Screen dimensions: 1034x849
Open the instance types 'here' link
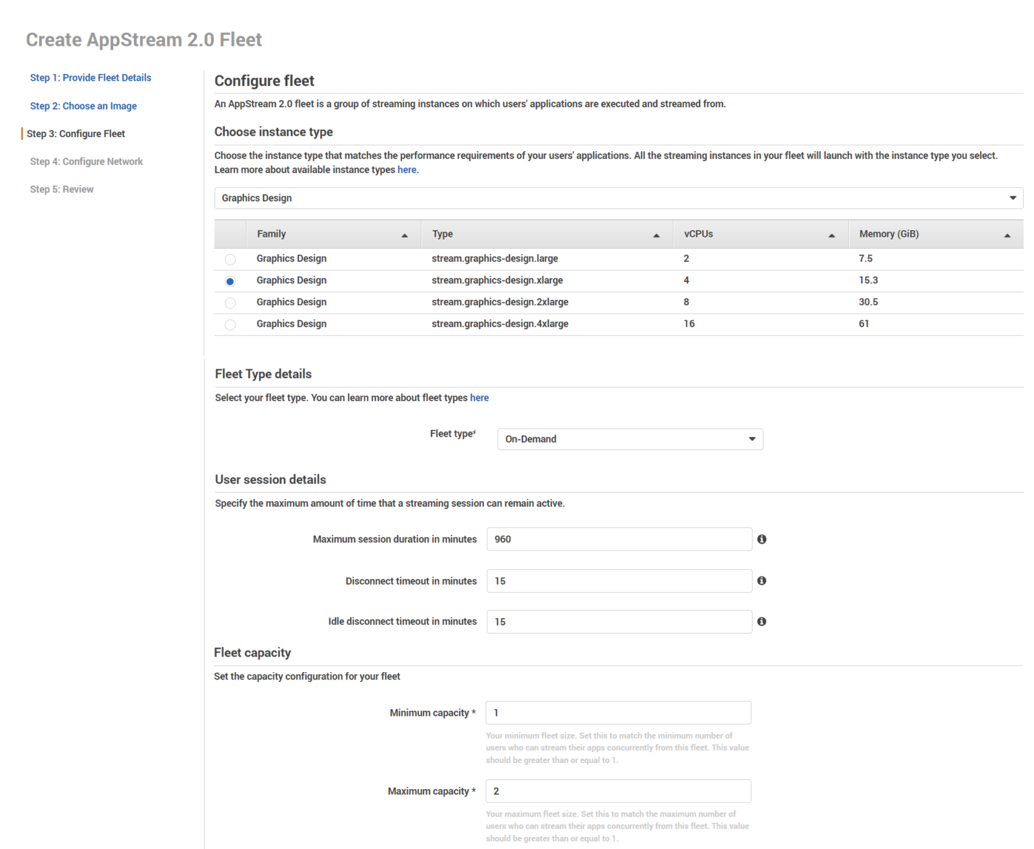(407, 170)
